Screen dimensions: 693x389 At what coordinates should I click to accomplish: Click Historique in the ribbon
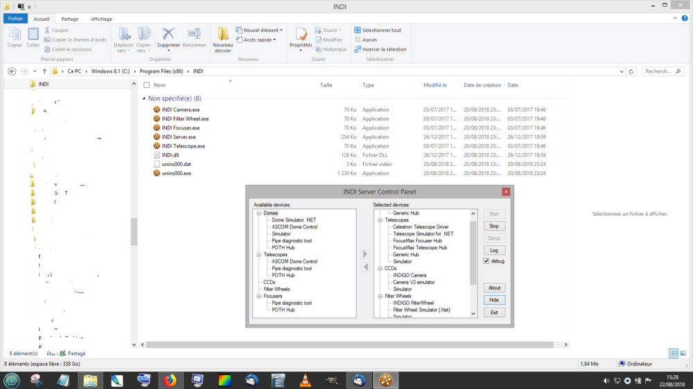point(331,49)
